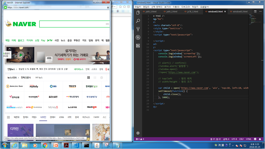
Task: Open the hamburger menu beside 책문화
Action: (x=8, y=117)
